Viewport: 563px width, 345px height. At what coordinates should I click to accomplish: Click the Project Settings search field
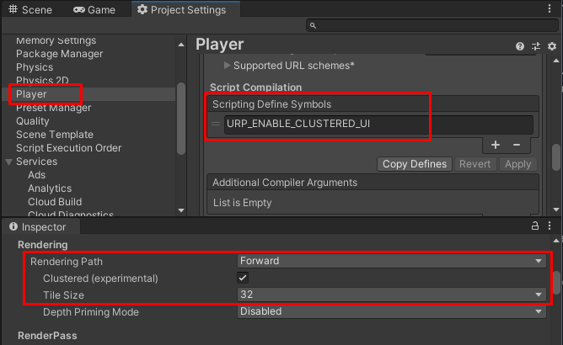(430, 26)
